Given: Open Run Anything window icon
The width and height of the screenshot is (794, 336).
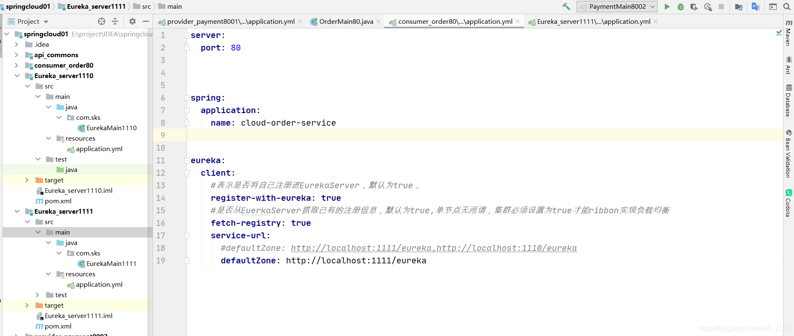Looking at the screenshot, I should point(773,7).
